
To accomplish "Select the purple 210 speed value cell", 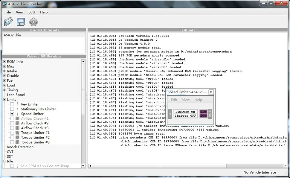I will 203,112.
